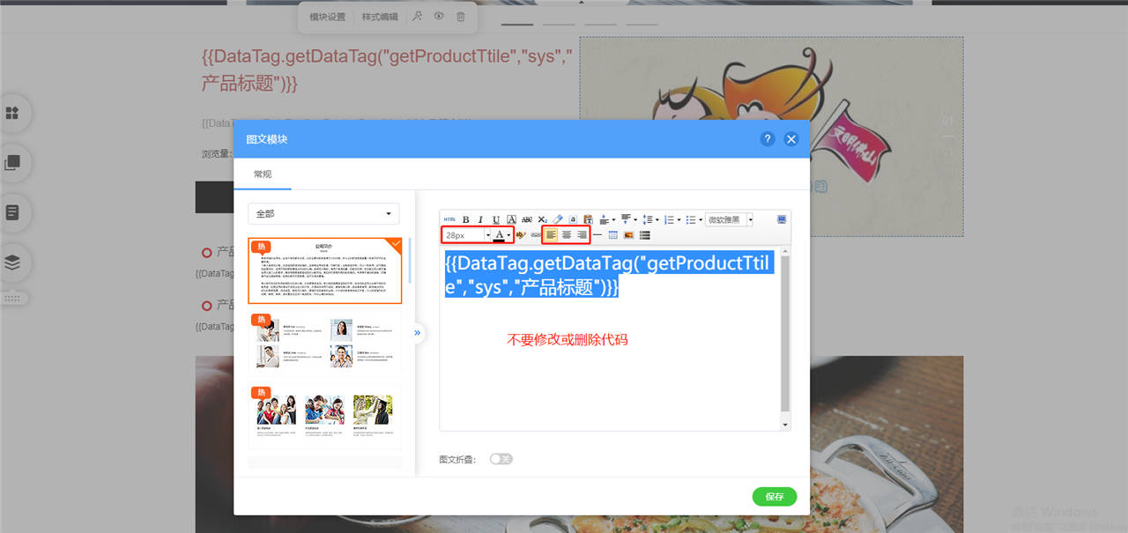Insert image into editor

pyautogui.click(x=628, y=235)
